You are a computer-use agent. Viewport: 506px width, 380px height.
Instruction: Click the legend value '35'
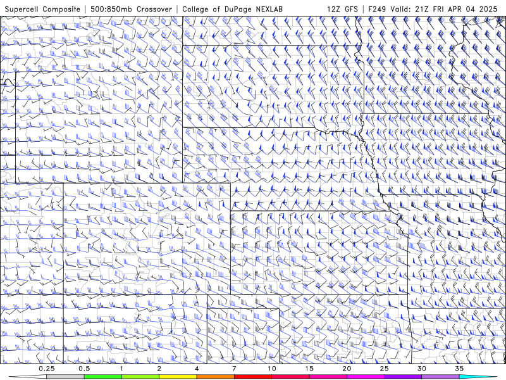tap(459, 369)
